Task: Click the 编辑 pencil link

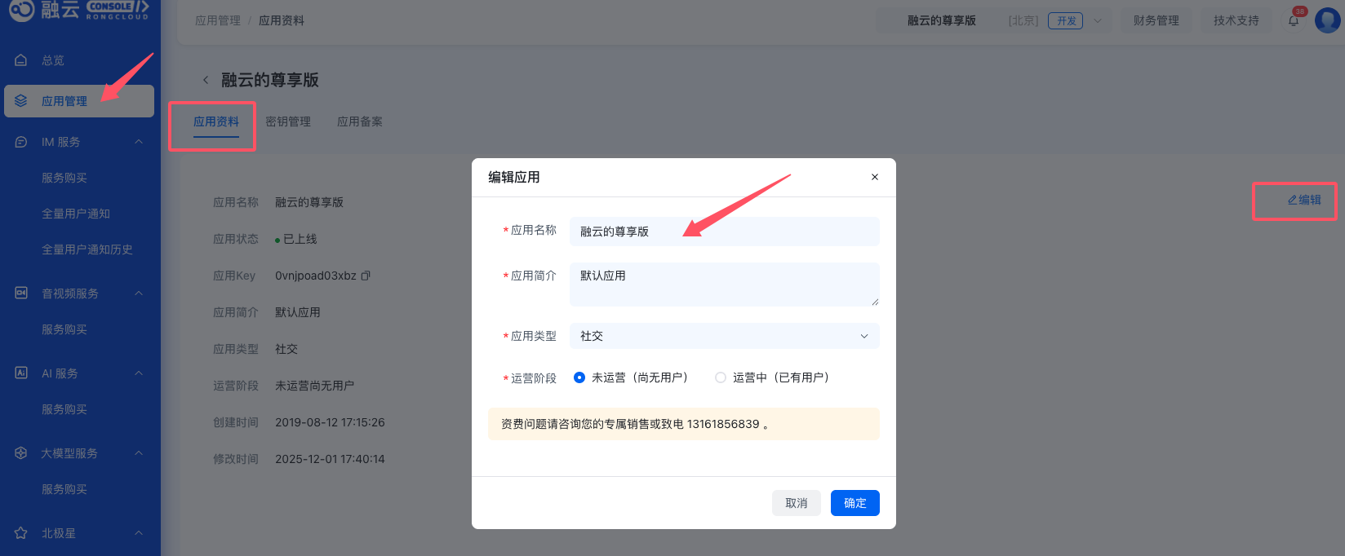Action: (x=1304, y=200)
